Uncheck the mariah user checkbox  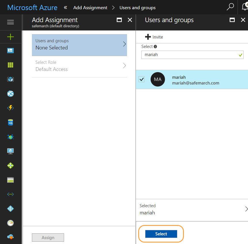[x=141, y=79]
